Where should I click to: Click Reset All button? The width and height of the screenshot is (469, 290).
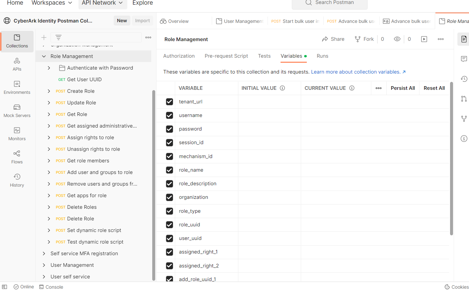coord(434,88)
